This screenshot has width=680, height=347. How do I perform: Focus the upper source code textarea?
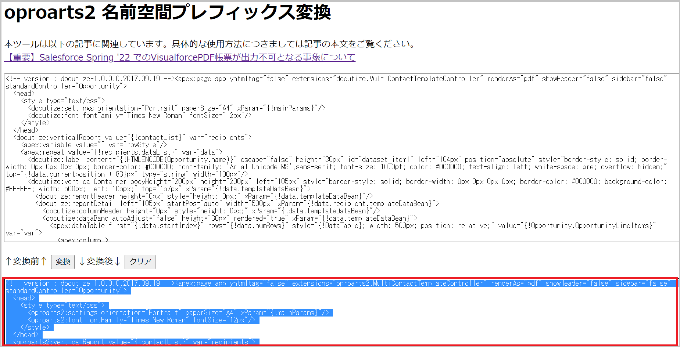click(341, 158)
